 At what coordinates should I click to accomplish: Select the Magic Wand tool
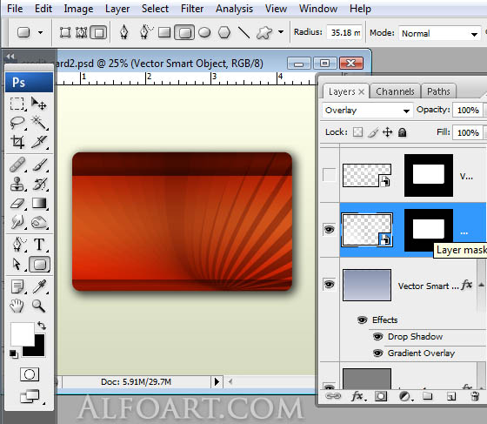39,123
